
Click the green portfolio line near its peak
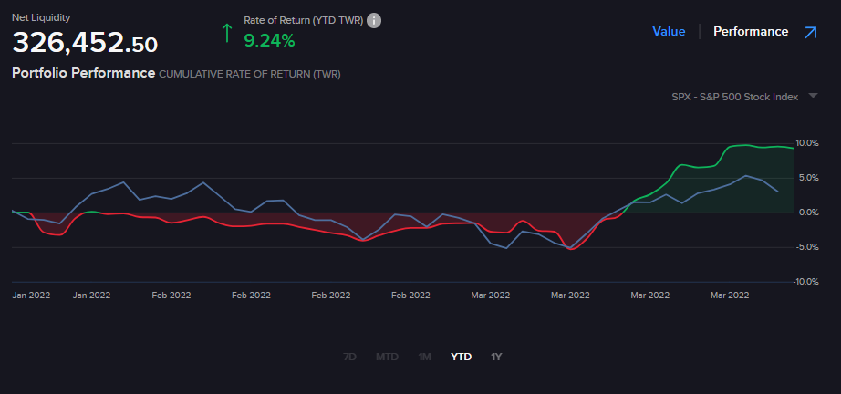tap(743, 145)
